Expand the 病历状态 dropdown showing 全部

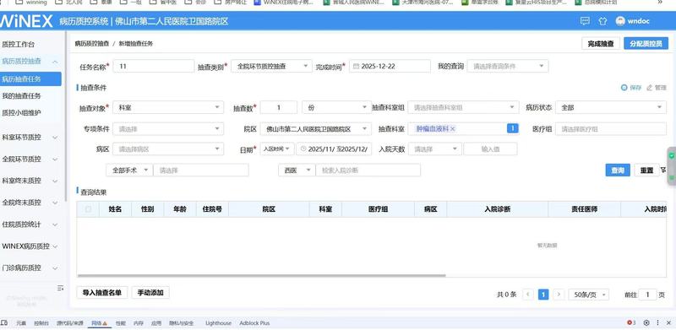pos(610,107)
